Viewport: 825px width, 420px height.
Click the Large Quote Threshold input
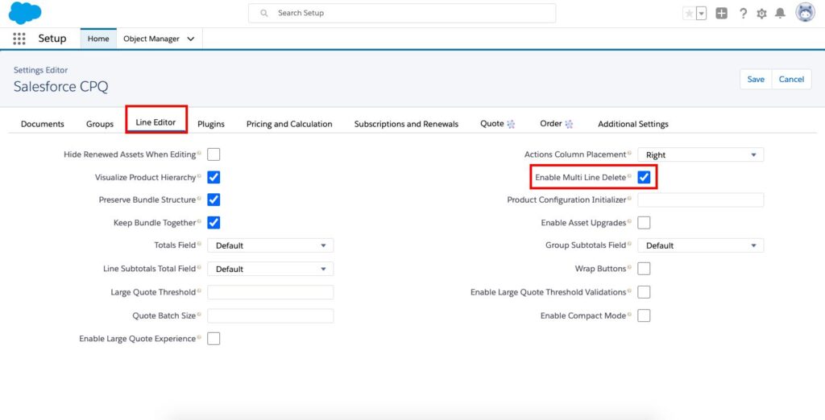(271, 292)
